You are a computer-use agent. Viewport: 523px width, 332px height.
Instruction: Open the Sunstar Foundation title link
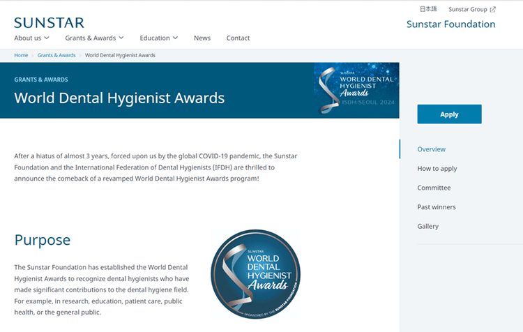pos(451,24)
